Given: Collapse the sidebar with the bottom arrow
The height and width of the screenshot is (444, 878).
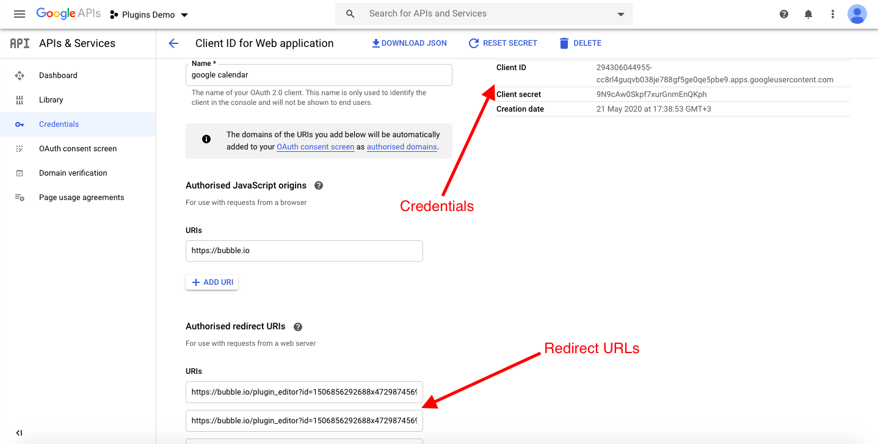Looking at the screenshot, I should [19, 433].
